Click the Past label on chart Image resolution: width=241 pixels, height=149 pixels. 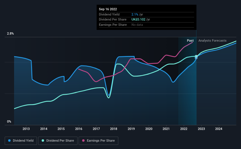[190, 40]
